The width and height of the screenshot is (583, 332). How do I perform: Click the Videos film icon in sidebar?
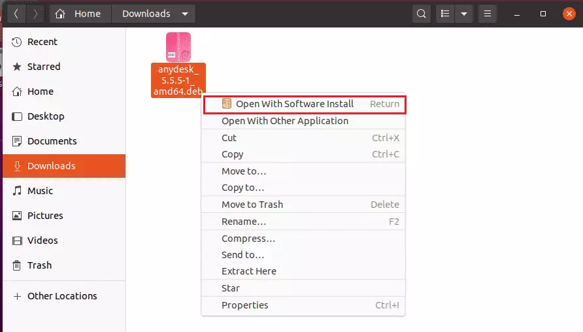point(17,241)
